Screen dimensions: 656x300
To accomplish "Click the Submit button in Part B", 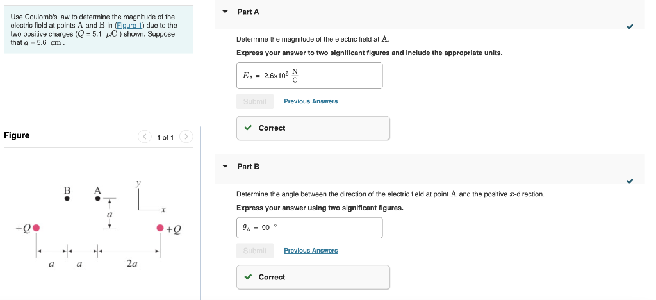I will click(x=255, y=251).
